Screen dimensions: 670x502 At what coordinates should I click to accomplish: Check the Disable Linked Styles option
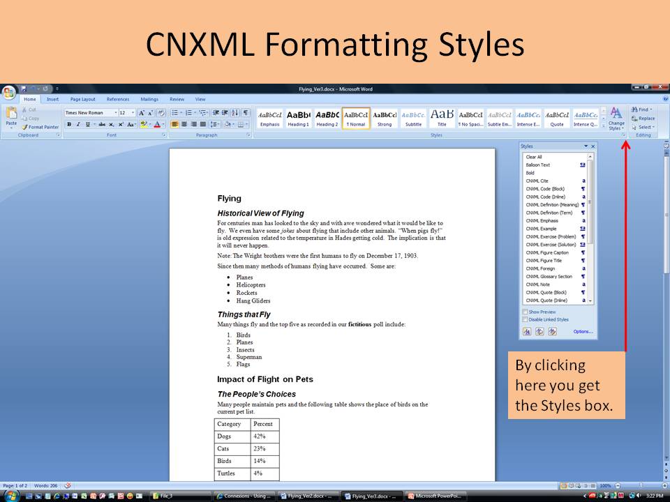click(526, 319)
